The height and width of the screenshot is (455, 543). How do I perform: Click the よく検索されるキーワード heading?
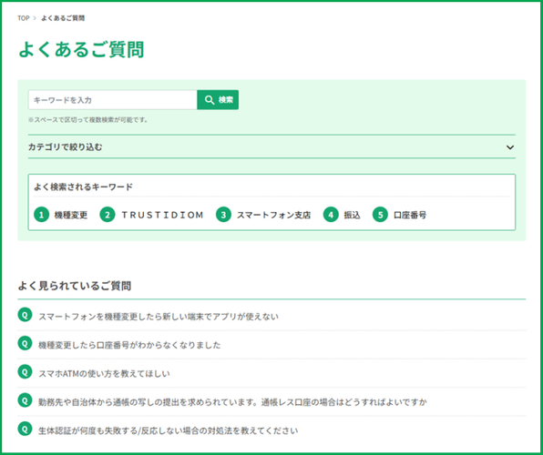pyautogui.click(x=83, y=187)
